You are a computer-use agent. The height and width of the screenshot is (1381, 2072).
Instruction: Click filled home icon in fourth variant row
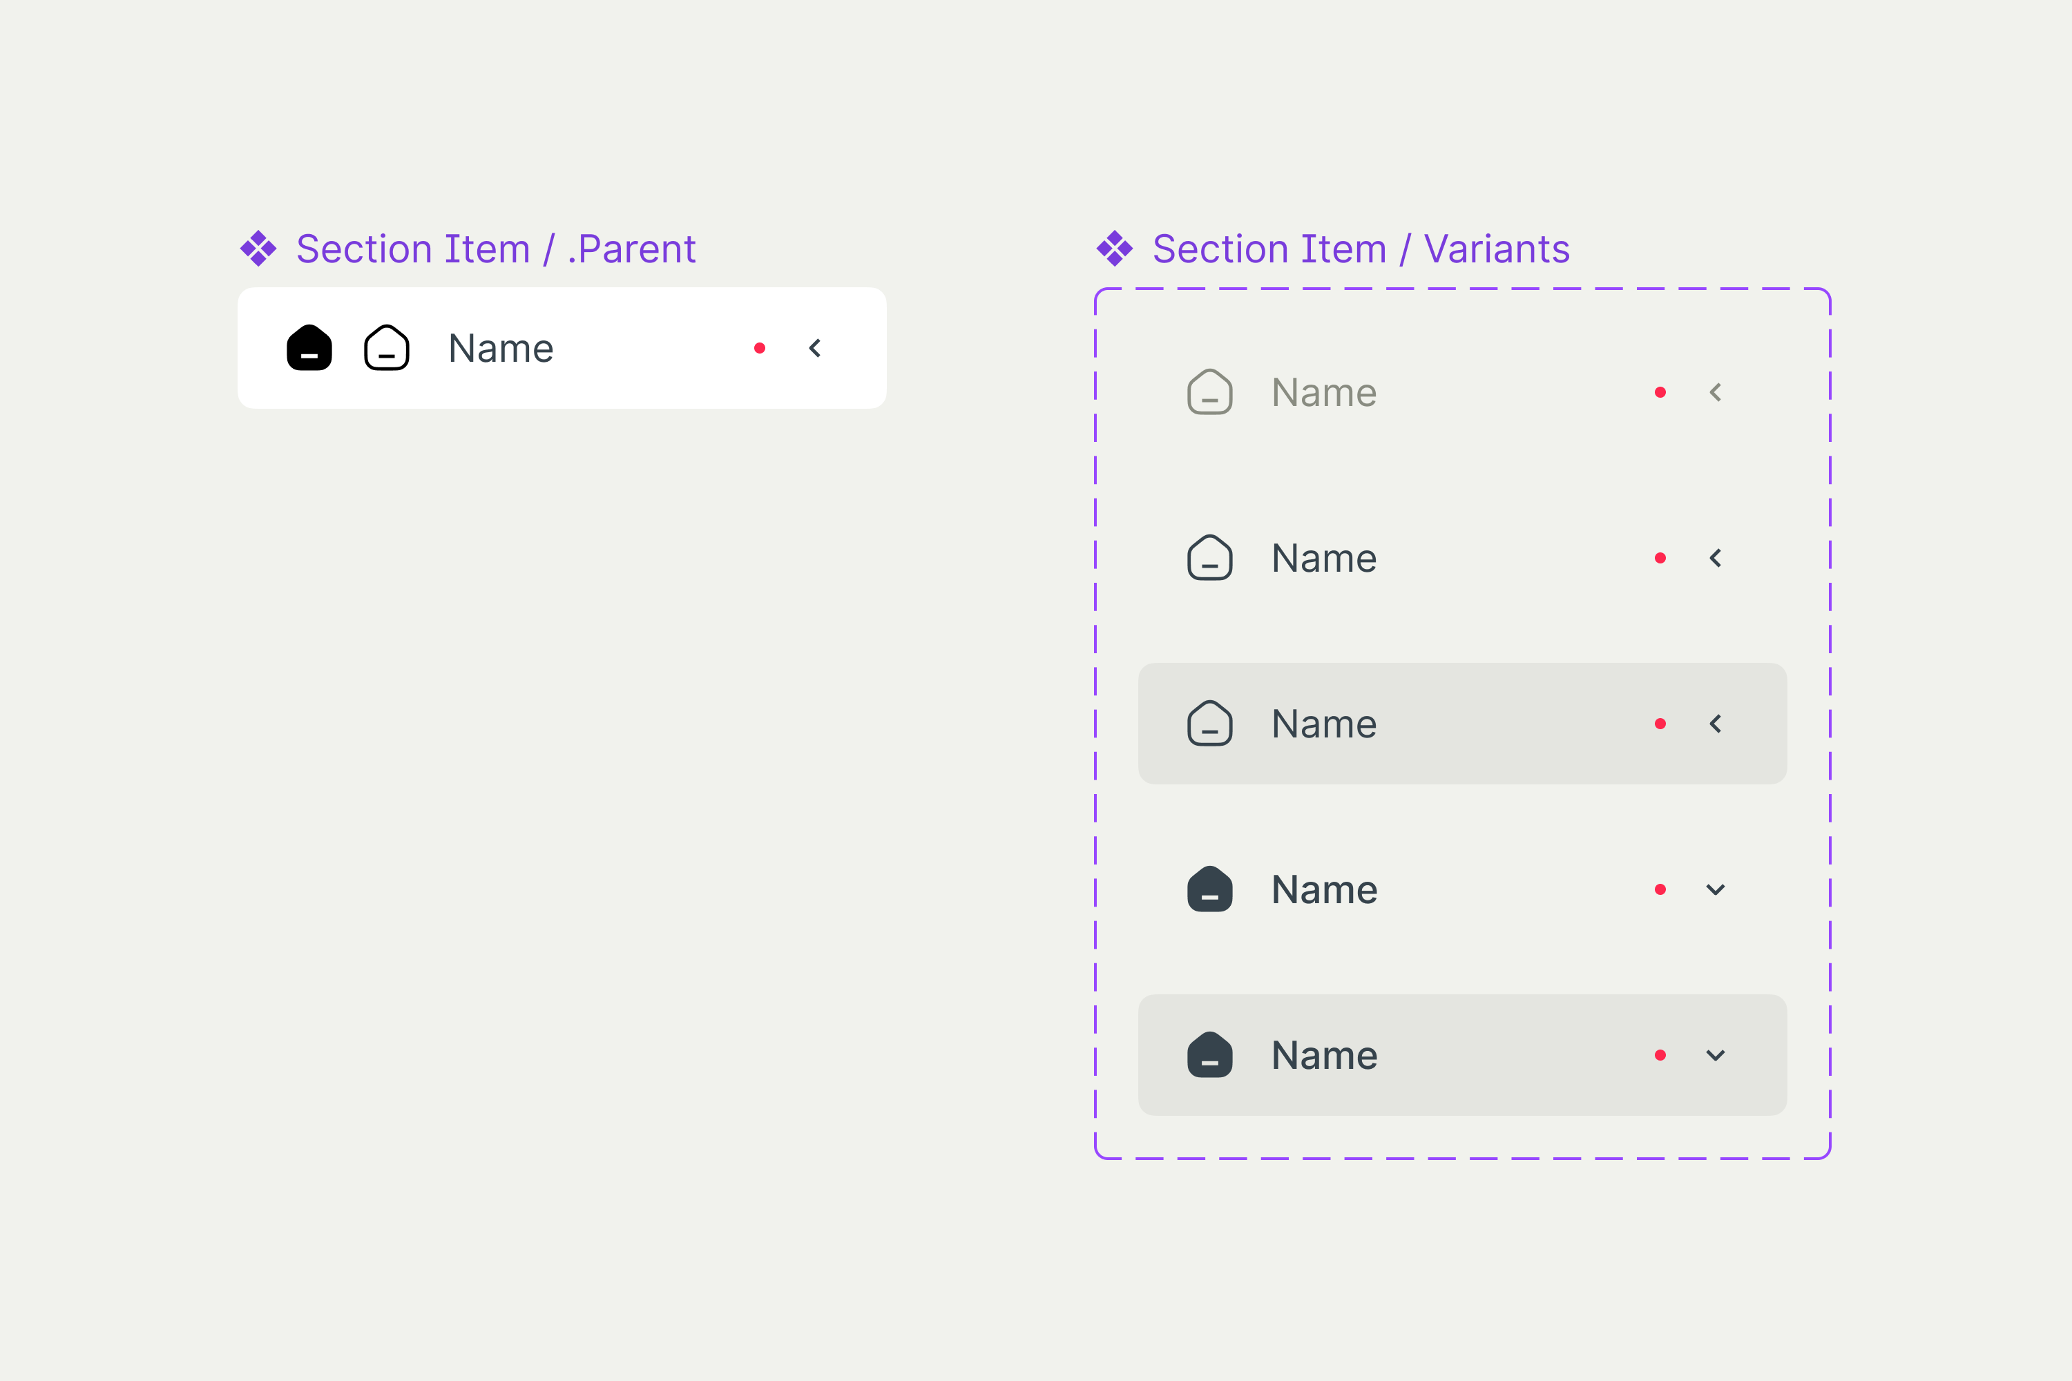1209,889
